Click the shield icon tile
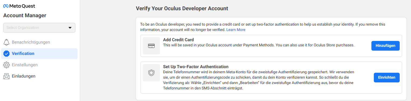This screenshot has height=101, width=411. pos(151,73)
